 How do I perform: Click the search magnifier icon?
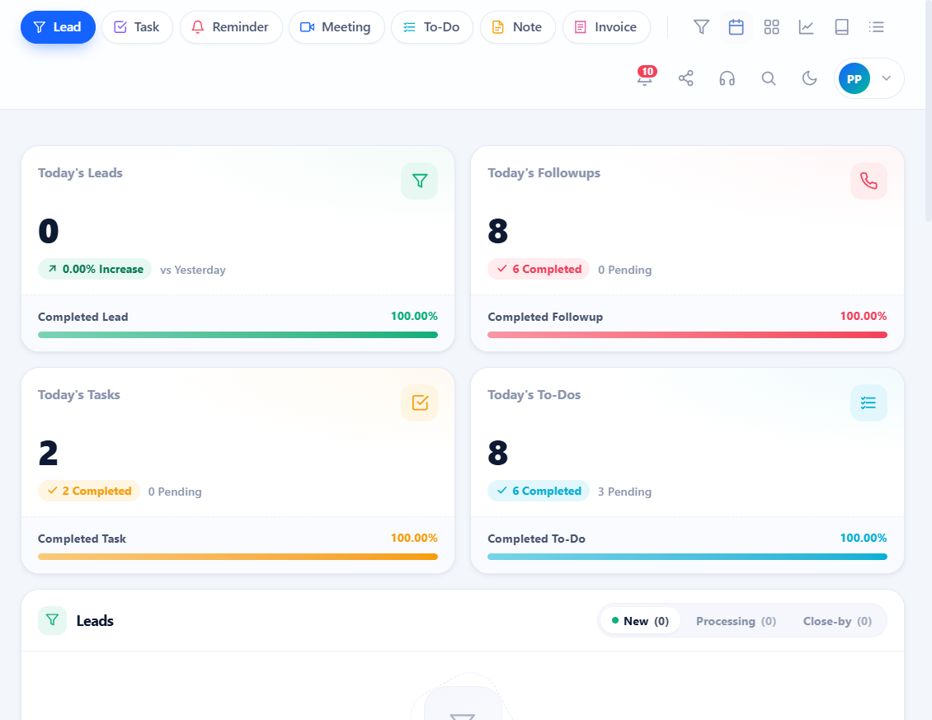tap(769, 78)
